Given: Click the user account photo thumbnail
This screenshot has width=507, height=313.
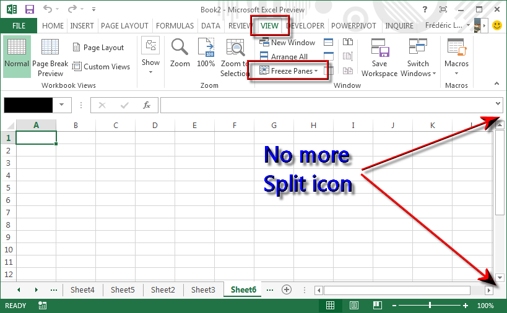Looking at the screenshot, I should tap(477, 25).
